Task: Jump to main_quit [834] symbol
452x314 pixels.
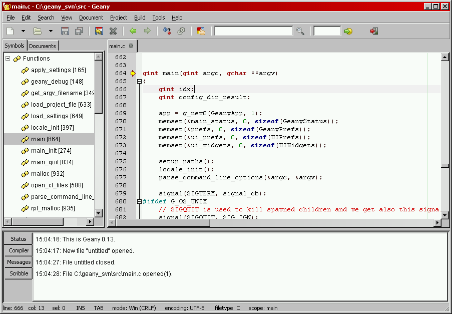Action: pyautogui.click(x=52, y=162)
